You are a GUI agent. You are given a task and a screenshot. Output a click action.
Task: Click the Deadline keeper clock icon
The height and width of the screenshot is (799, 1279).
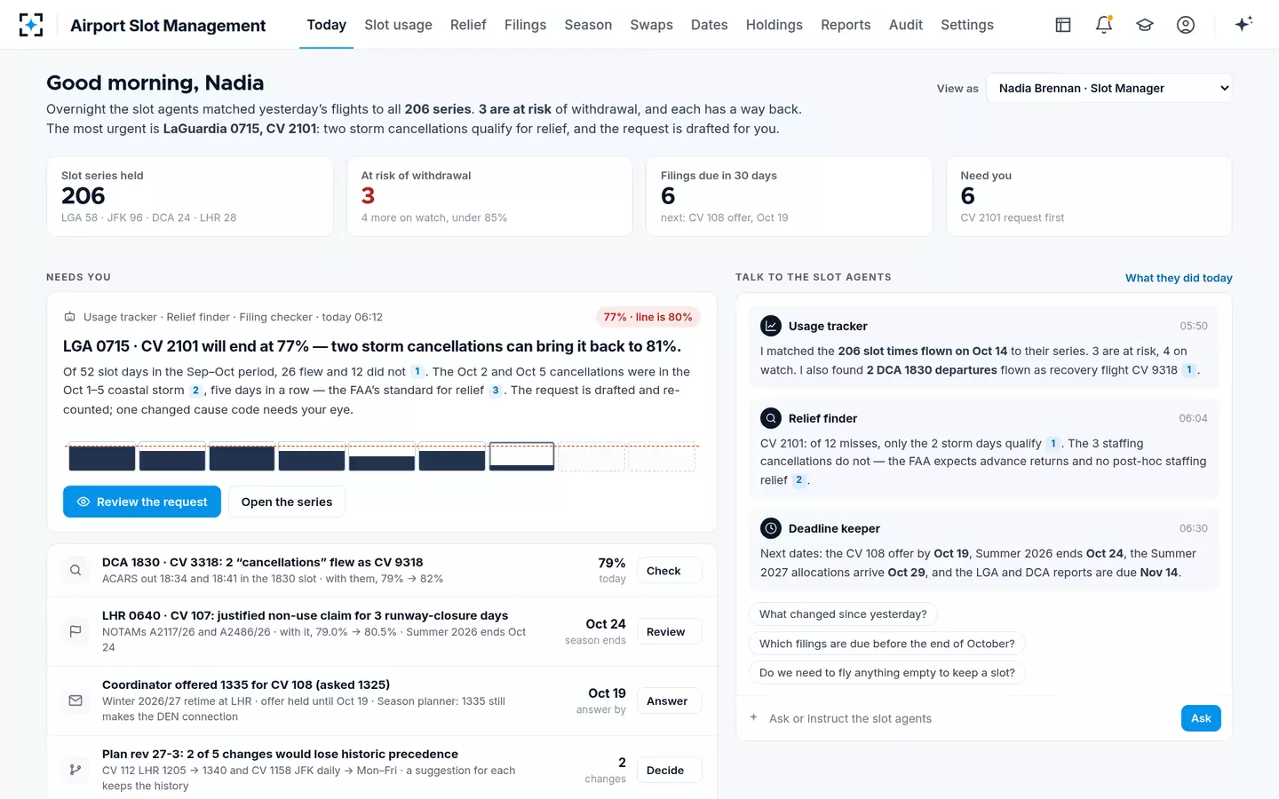tap(770, 528)
